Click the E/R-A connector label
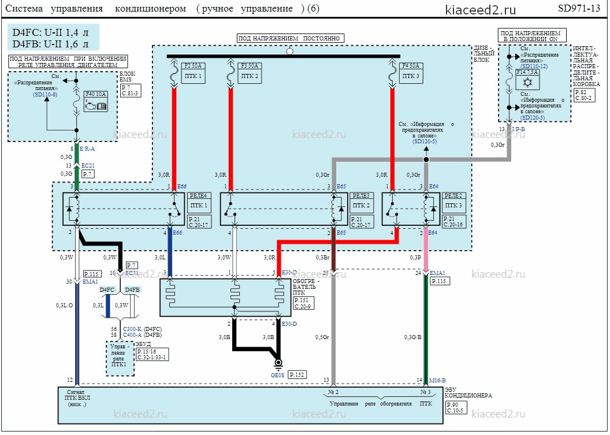The image size is (610, 435). [87, 149]
